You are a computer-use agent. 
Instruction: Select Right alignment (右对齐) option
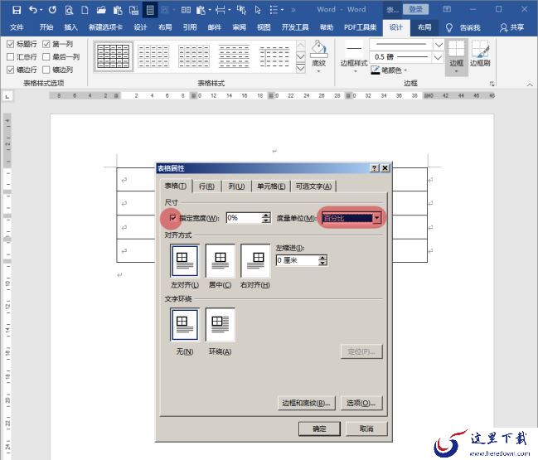255,261
